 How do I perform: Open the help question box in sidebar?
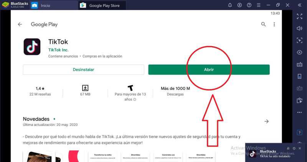pyautogui.click(x=300, y=132)
